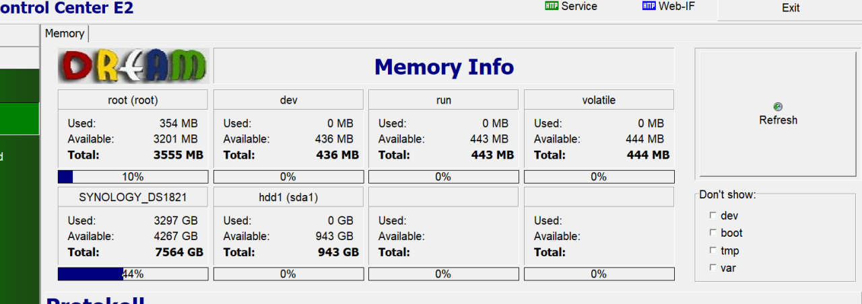The width and height of the screenshot is (862, 304).
Task: Check the tmp option in Don't show
Action: (712, 250)
